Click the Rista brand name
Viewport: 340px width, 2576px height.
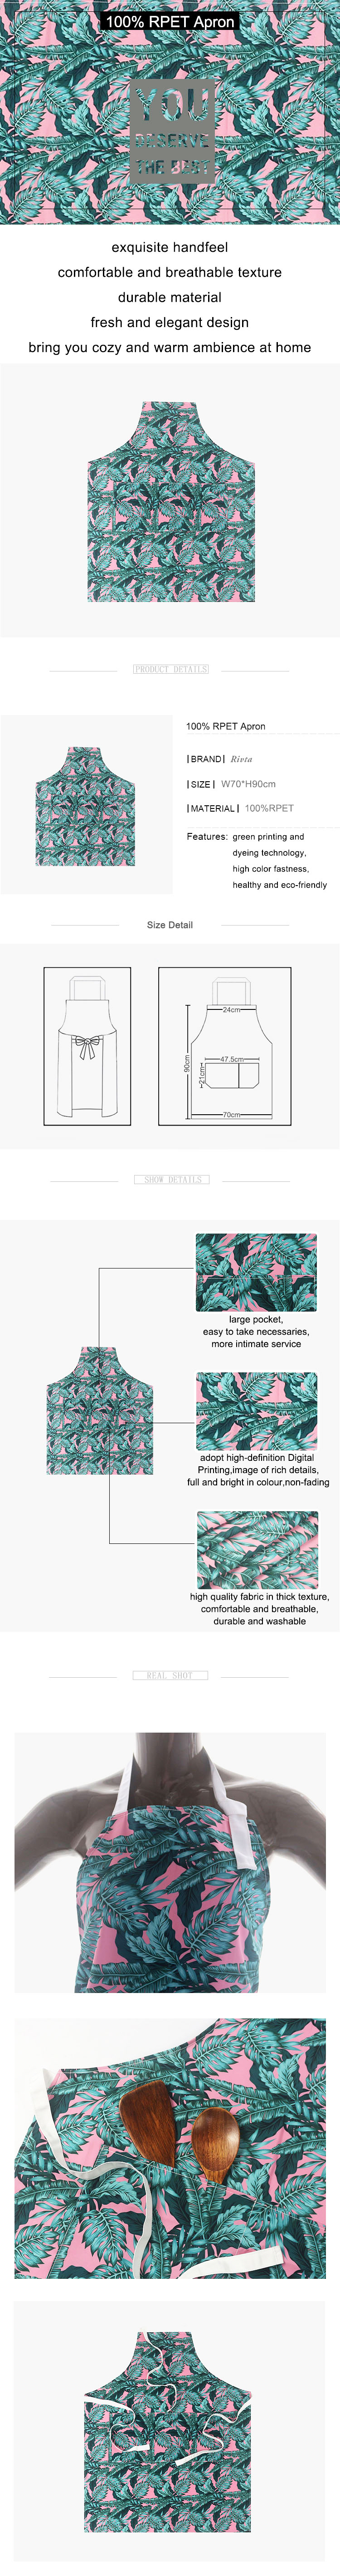241,759
